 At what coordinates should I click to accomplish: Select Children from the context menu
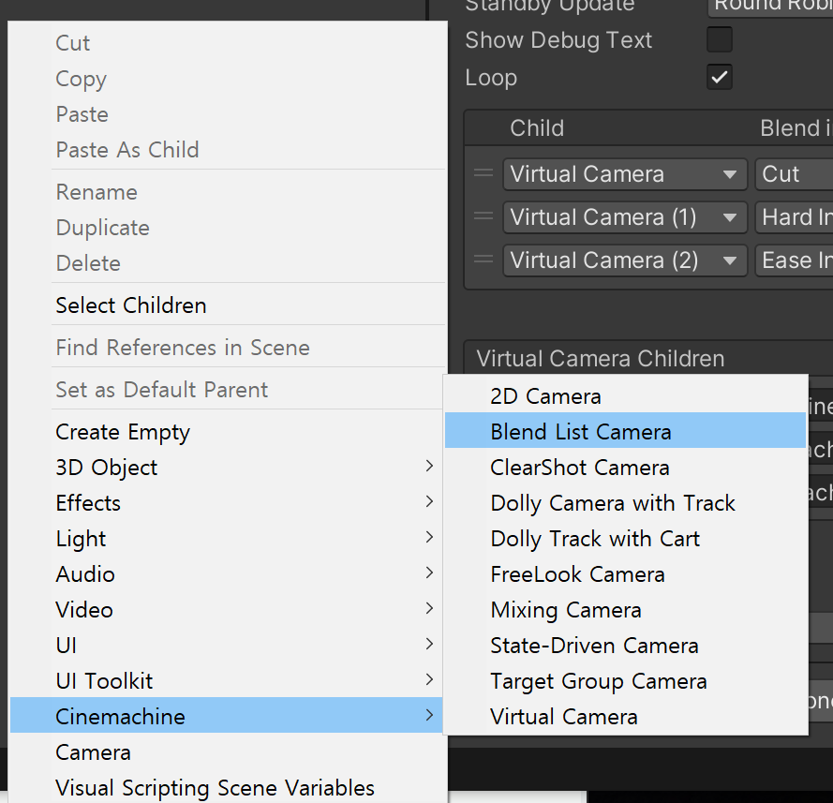click(131, 305)
